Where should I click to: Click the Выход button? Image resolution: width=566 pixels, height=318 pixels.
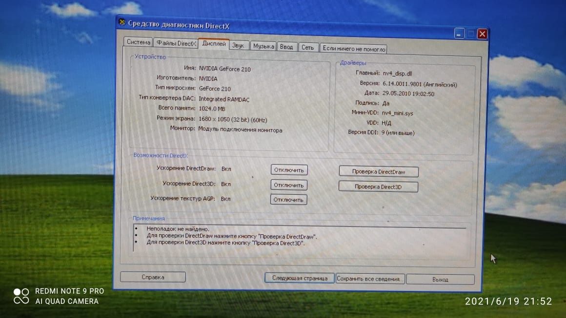pos(441,280)
